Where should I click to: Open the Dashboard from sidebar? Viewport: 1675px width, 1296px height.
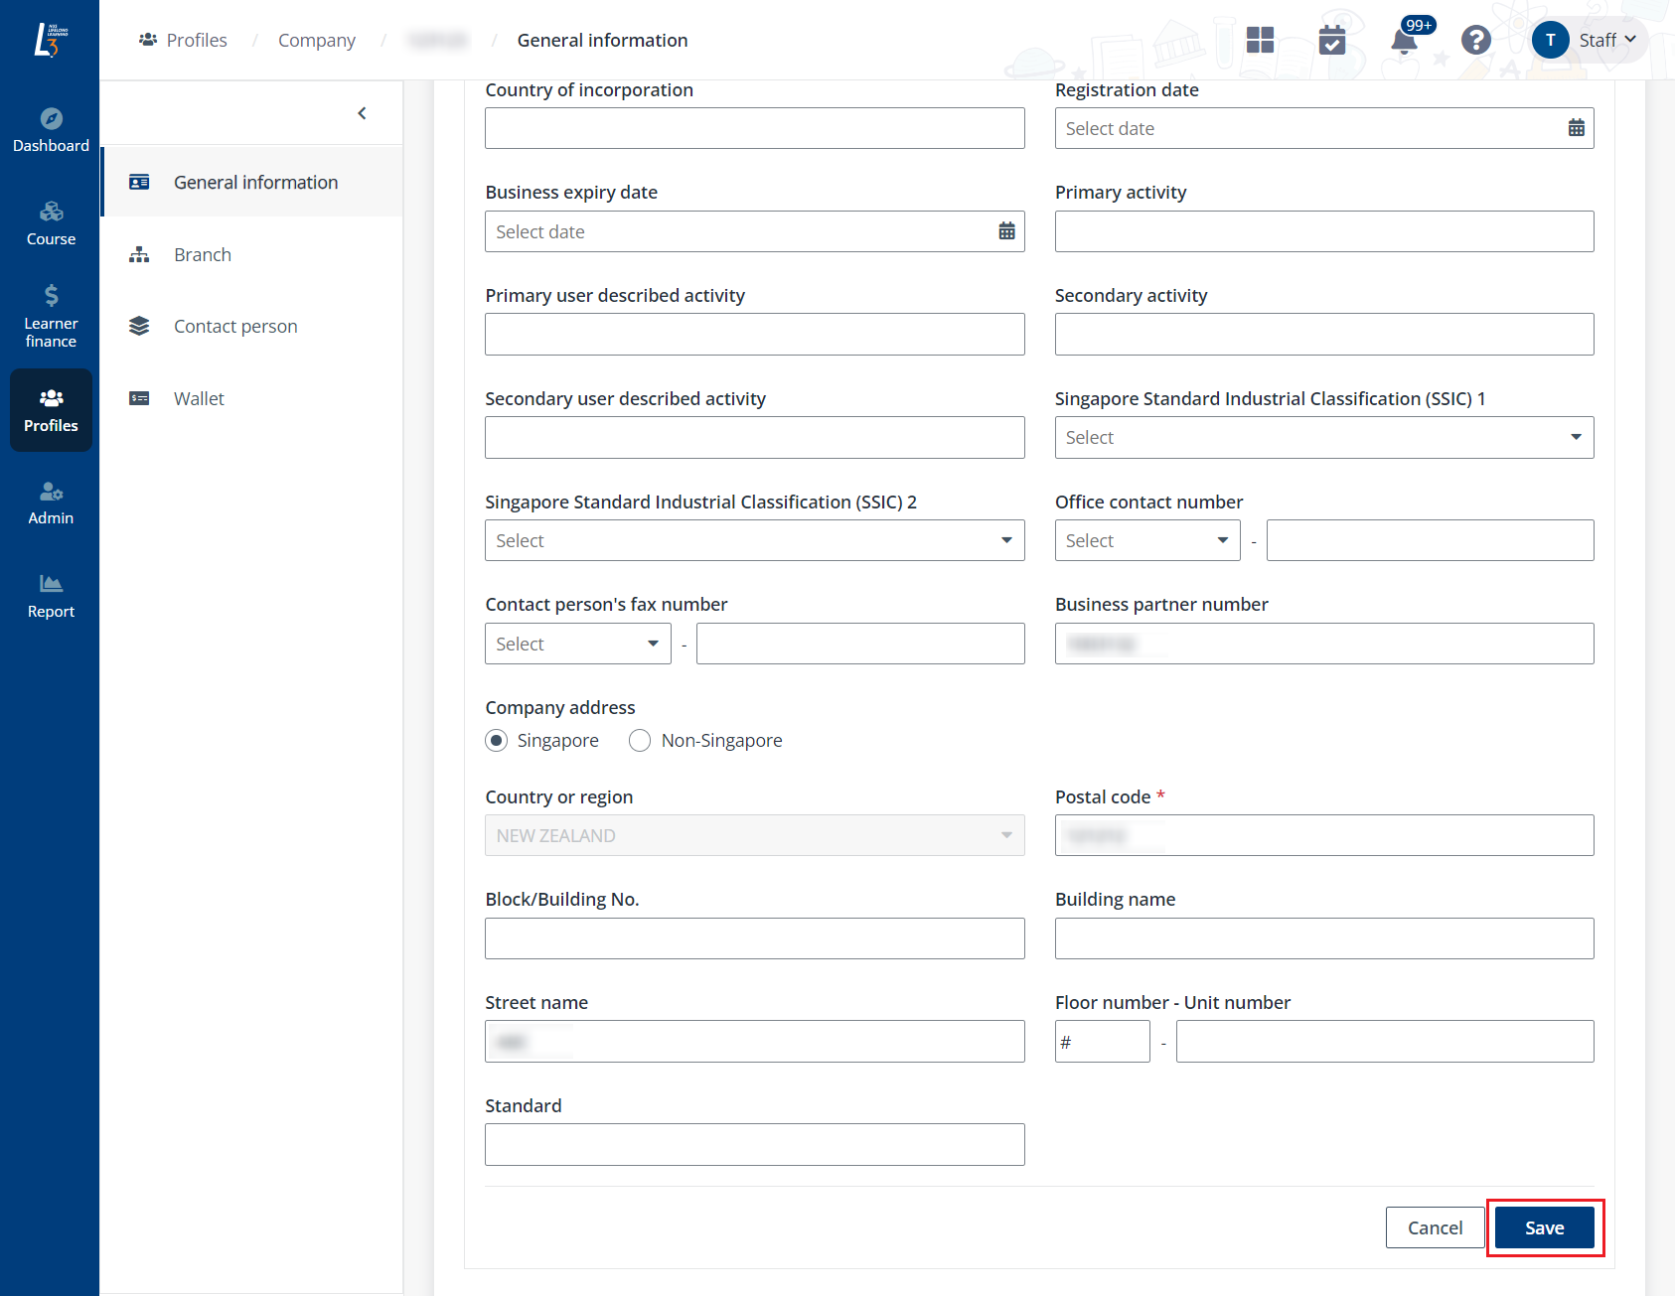pos(51,130)
